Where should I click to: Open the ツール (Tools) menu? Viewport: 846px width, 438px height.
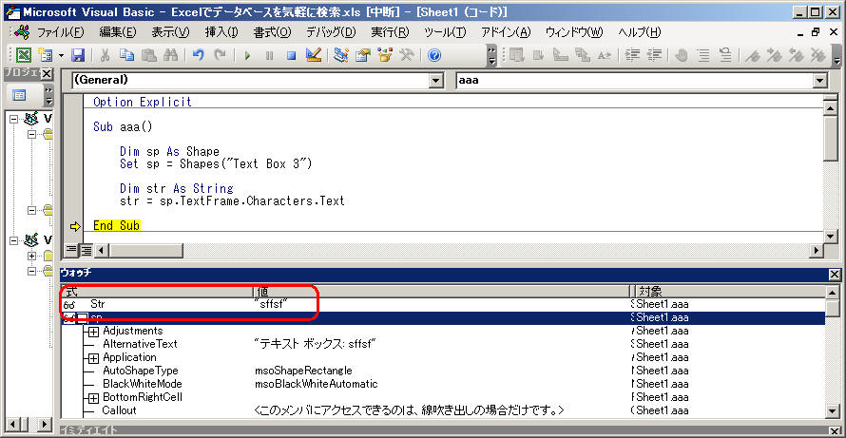[445, 32]
